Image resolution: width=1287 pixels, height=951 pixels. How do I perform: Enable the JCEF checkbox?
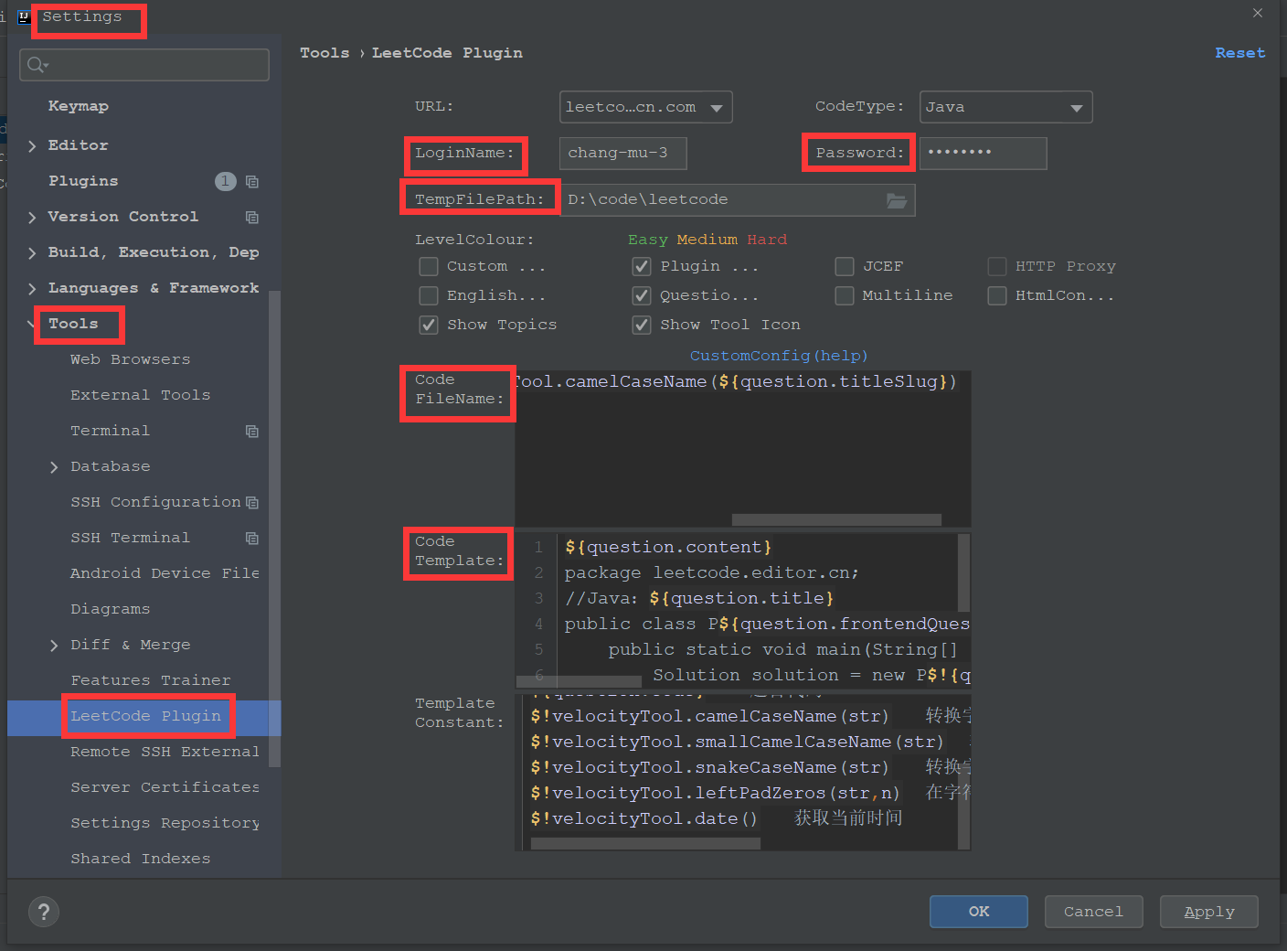click(x=845, y=266)
